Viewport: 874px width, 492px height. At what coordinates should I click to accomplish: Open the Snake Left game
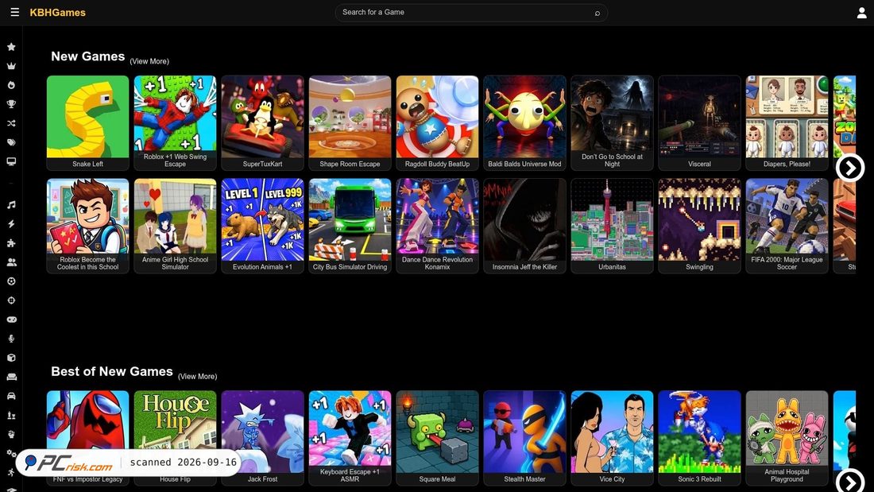(x=87, y=122)
